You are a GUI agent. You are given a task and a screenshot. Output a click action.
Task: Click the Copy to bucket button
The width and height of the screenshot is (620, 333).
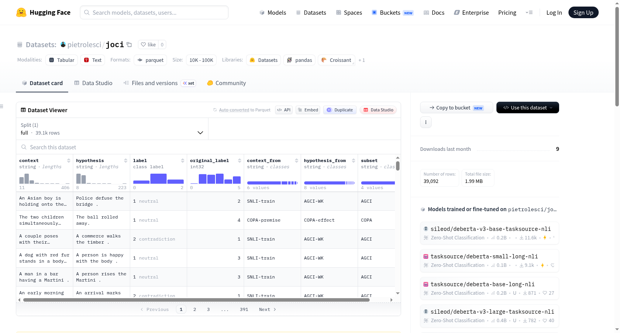tap(456, 108)
